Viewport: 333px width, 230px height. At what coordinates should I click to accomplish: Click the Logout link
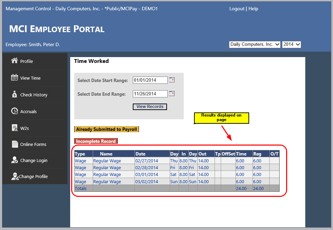(x=236, y=9)
